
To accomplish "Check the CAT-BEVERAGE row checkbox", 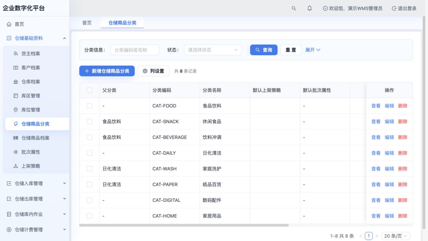I will pos(90,137).
